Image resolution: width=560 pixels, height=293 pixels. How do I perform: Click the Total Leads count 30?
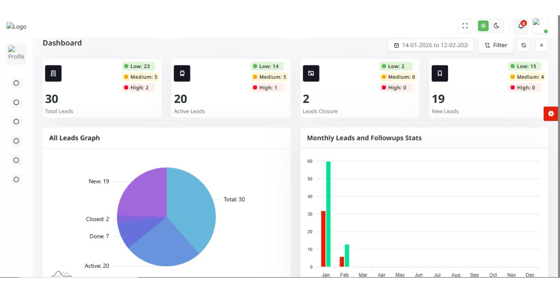point(52,99)
